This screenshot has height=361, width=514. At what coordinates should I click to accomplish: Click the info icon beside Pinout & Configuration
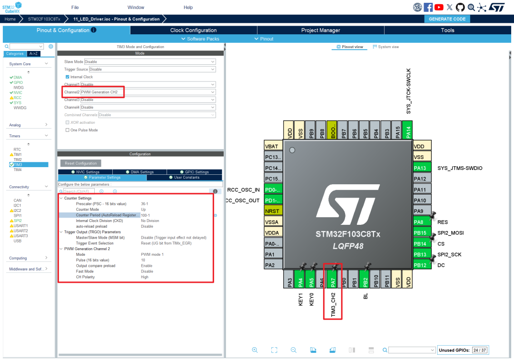94,30
